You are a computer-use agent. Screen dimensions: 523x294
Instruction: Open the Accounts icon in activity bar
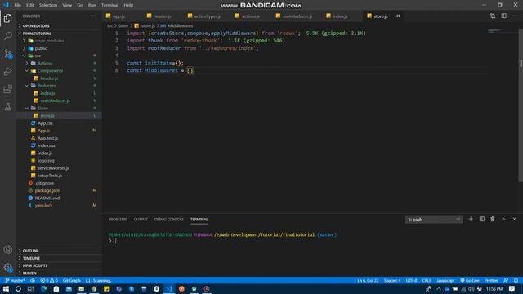pos(8,250)
